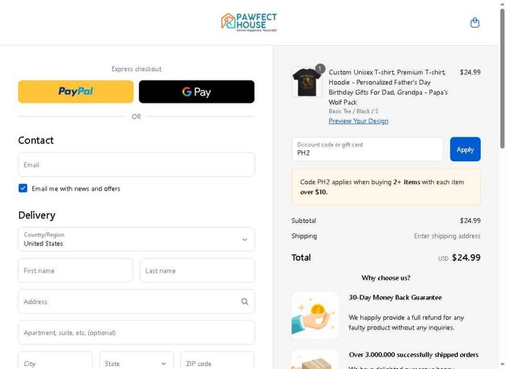The height and width of the screenshot is (369, 506).
Task: Click the Code PH2 applies notice
Action: (x=386, y=186)
